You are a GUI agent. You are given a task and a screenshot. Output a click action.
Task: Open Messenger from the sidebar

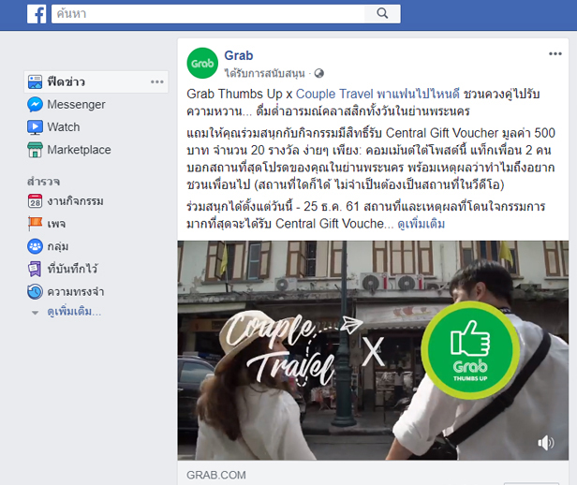(67, 105)
